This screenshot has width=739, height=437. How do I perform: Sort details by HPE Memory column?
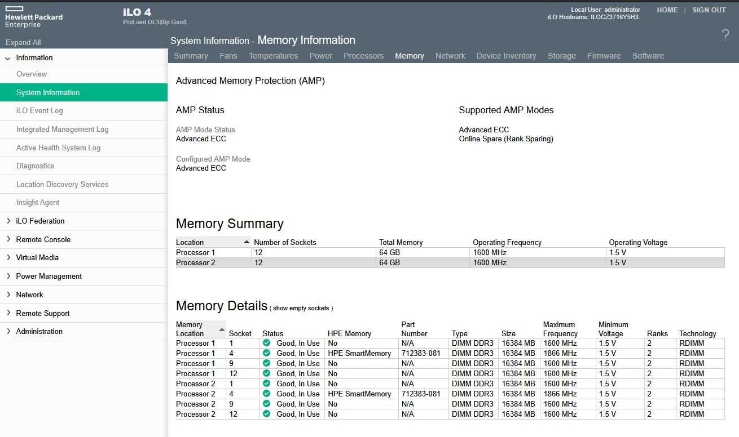pos(349,333)
